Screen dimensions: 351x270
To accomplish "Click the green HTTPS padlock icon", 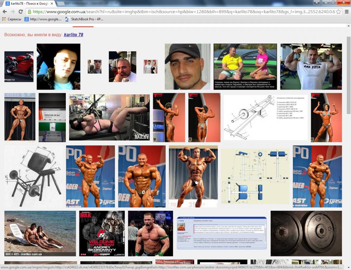I will point(30,12).
